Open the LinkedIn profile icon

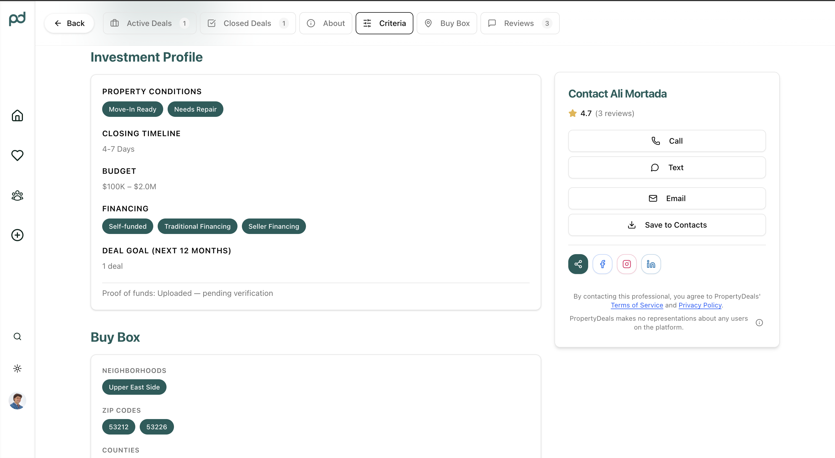click(651, 264)
